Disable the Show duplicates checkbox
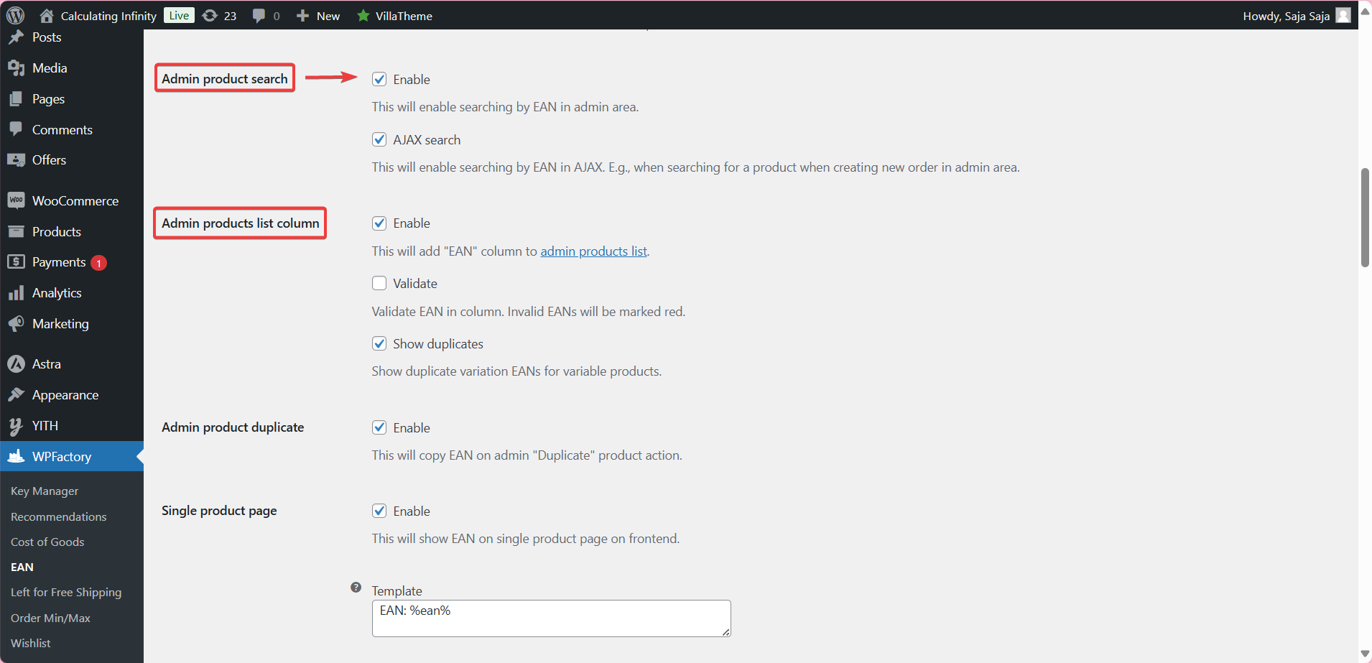The image size is (1372, 663). point(379,343)
